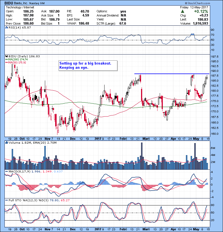This screenshot has width=223, height=232.
Task: Click the P/E value 40.70
Action: pyautogui.click(x=85, y=11)
